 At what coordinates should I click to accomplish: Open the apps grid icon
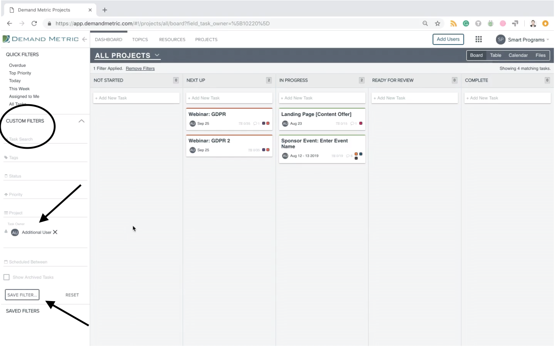pos(478,39)
